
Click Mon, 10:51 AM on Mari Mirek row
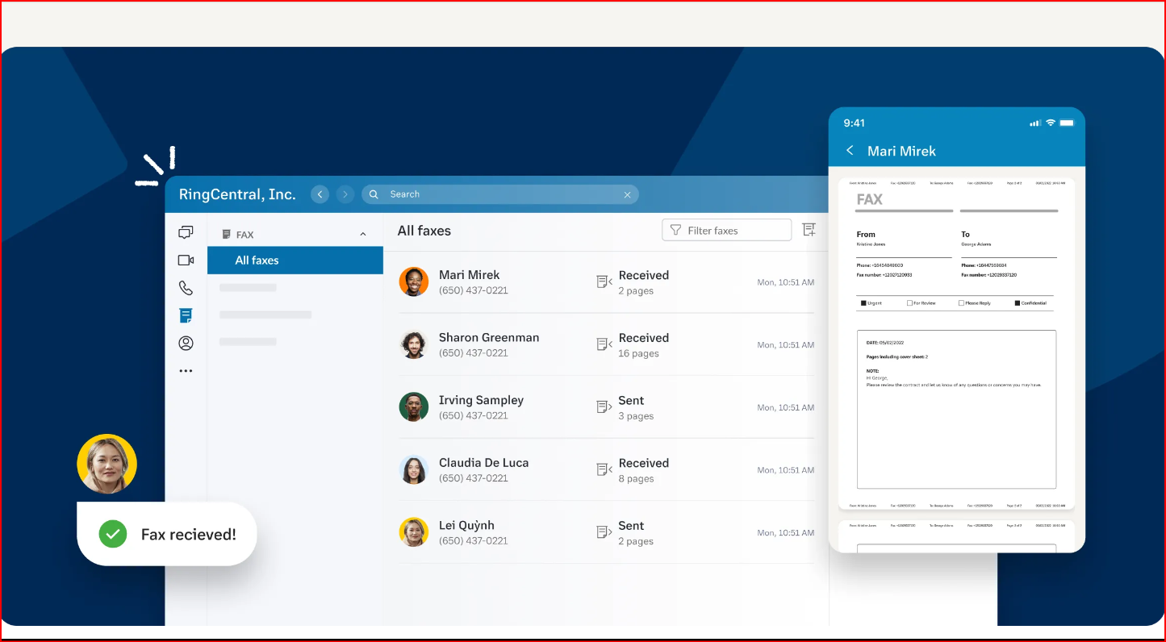click(785, 282)
